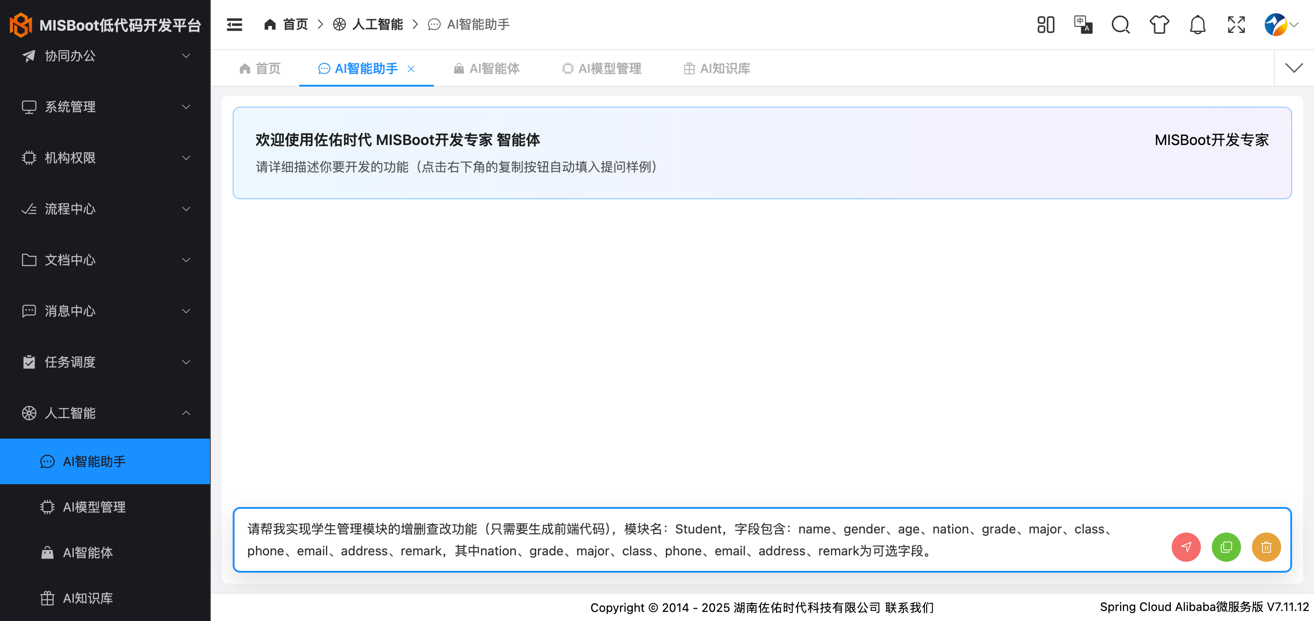Click AI智能助手 in the breadcrumb
Image resolution: width=1314 pixels, height=621 pixels.
click(468, 25)
